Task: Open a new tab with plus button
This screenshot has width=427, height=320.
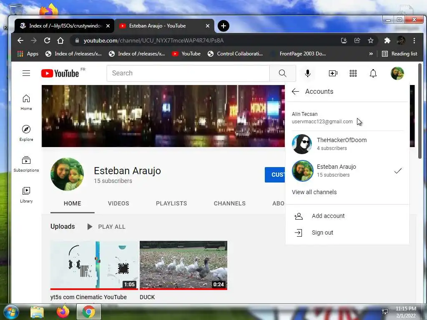Action: coord(224,26)
